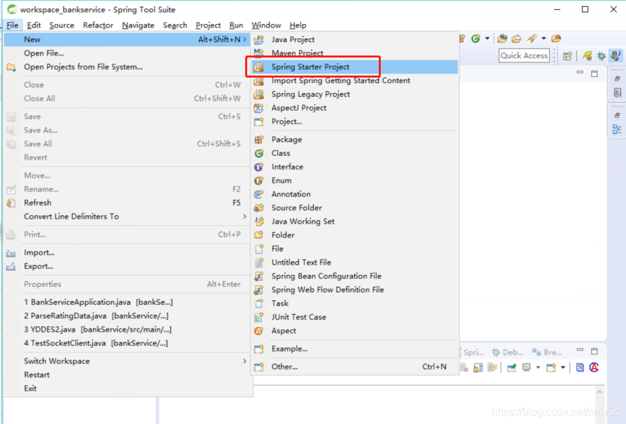The image size is (626, 424).
Task: Click the Java Working Set icon
Action: 259,221
